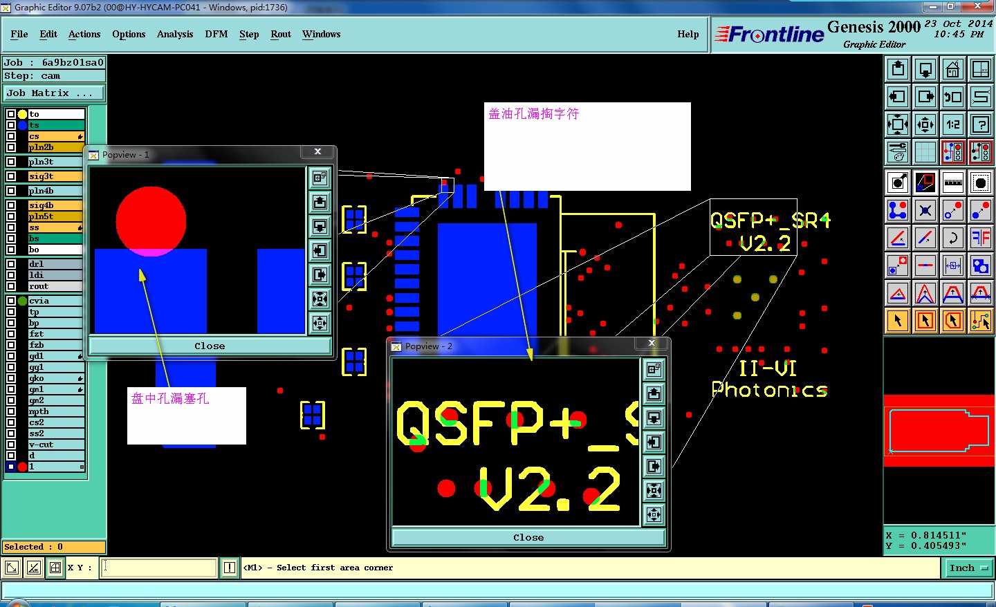Screen dimensions: 996x607
Task: Toggle the checkbox for layer npth
Action: 11,411
